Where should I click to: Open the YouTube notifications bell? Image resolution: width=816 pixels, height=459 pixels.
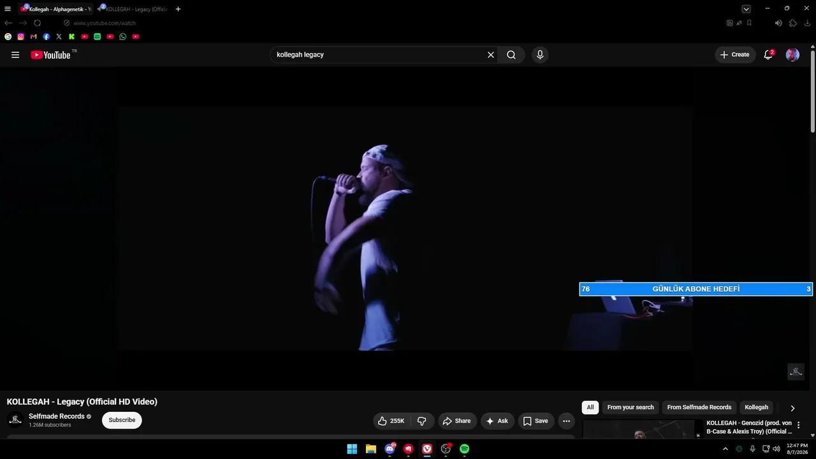tap(768, 55)
